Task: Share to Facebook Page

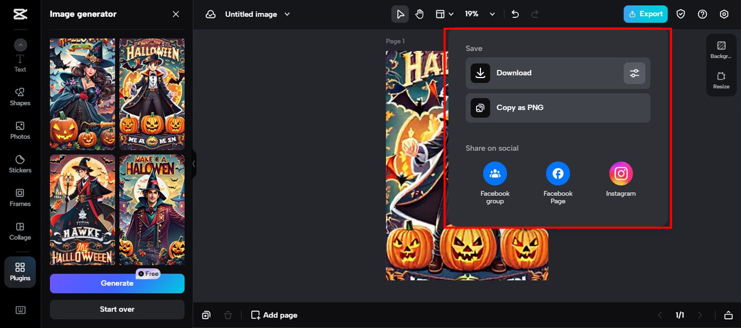Action: pos(558,183)
